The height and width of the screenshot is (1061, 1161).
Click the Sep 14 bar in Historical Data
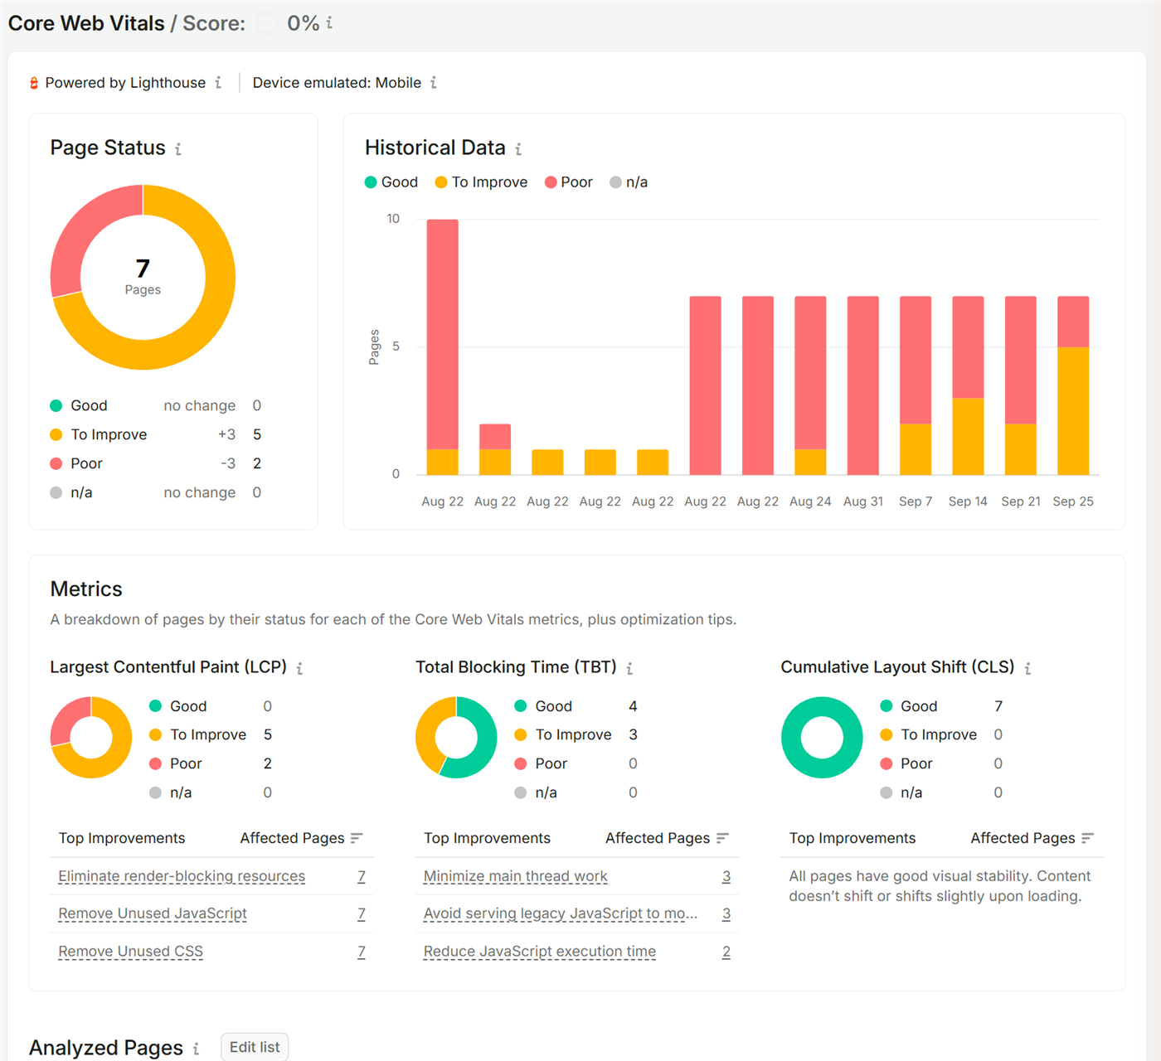coord(968,385)
